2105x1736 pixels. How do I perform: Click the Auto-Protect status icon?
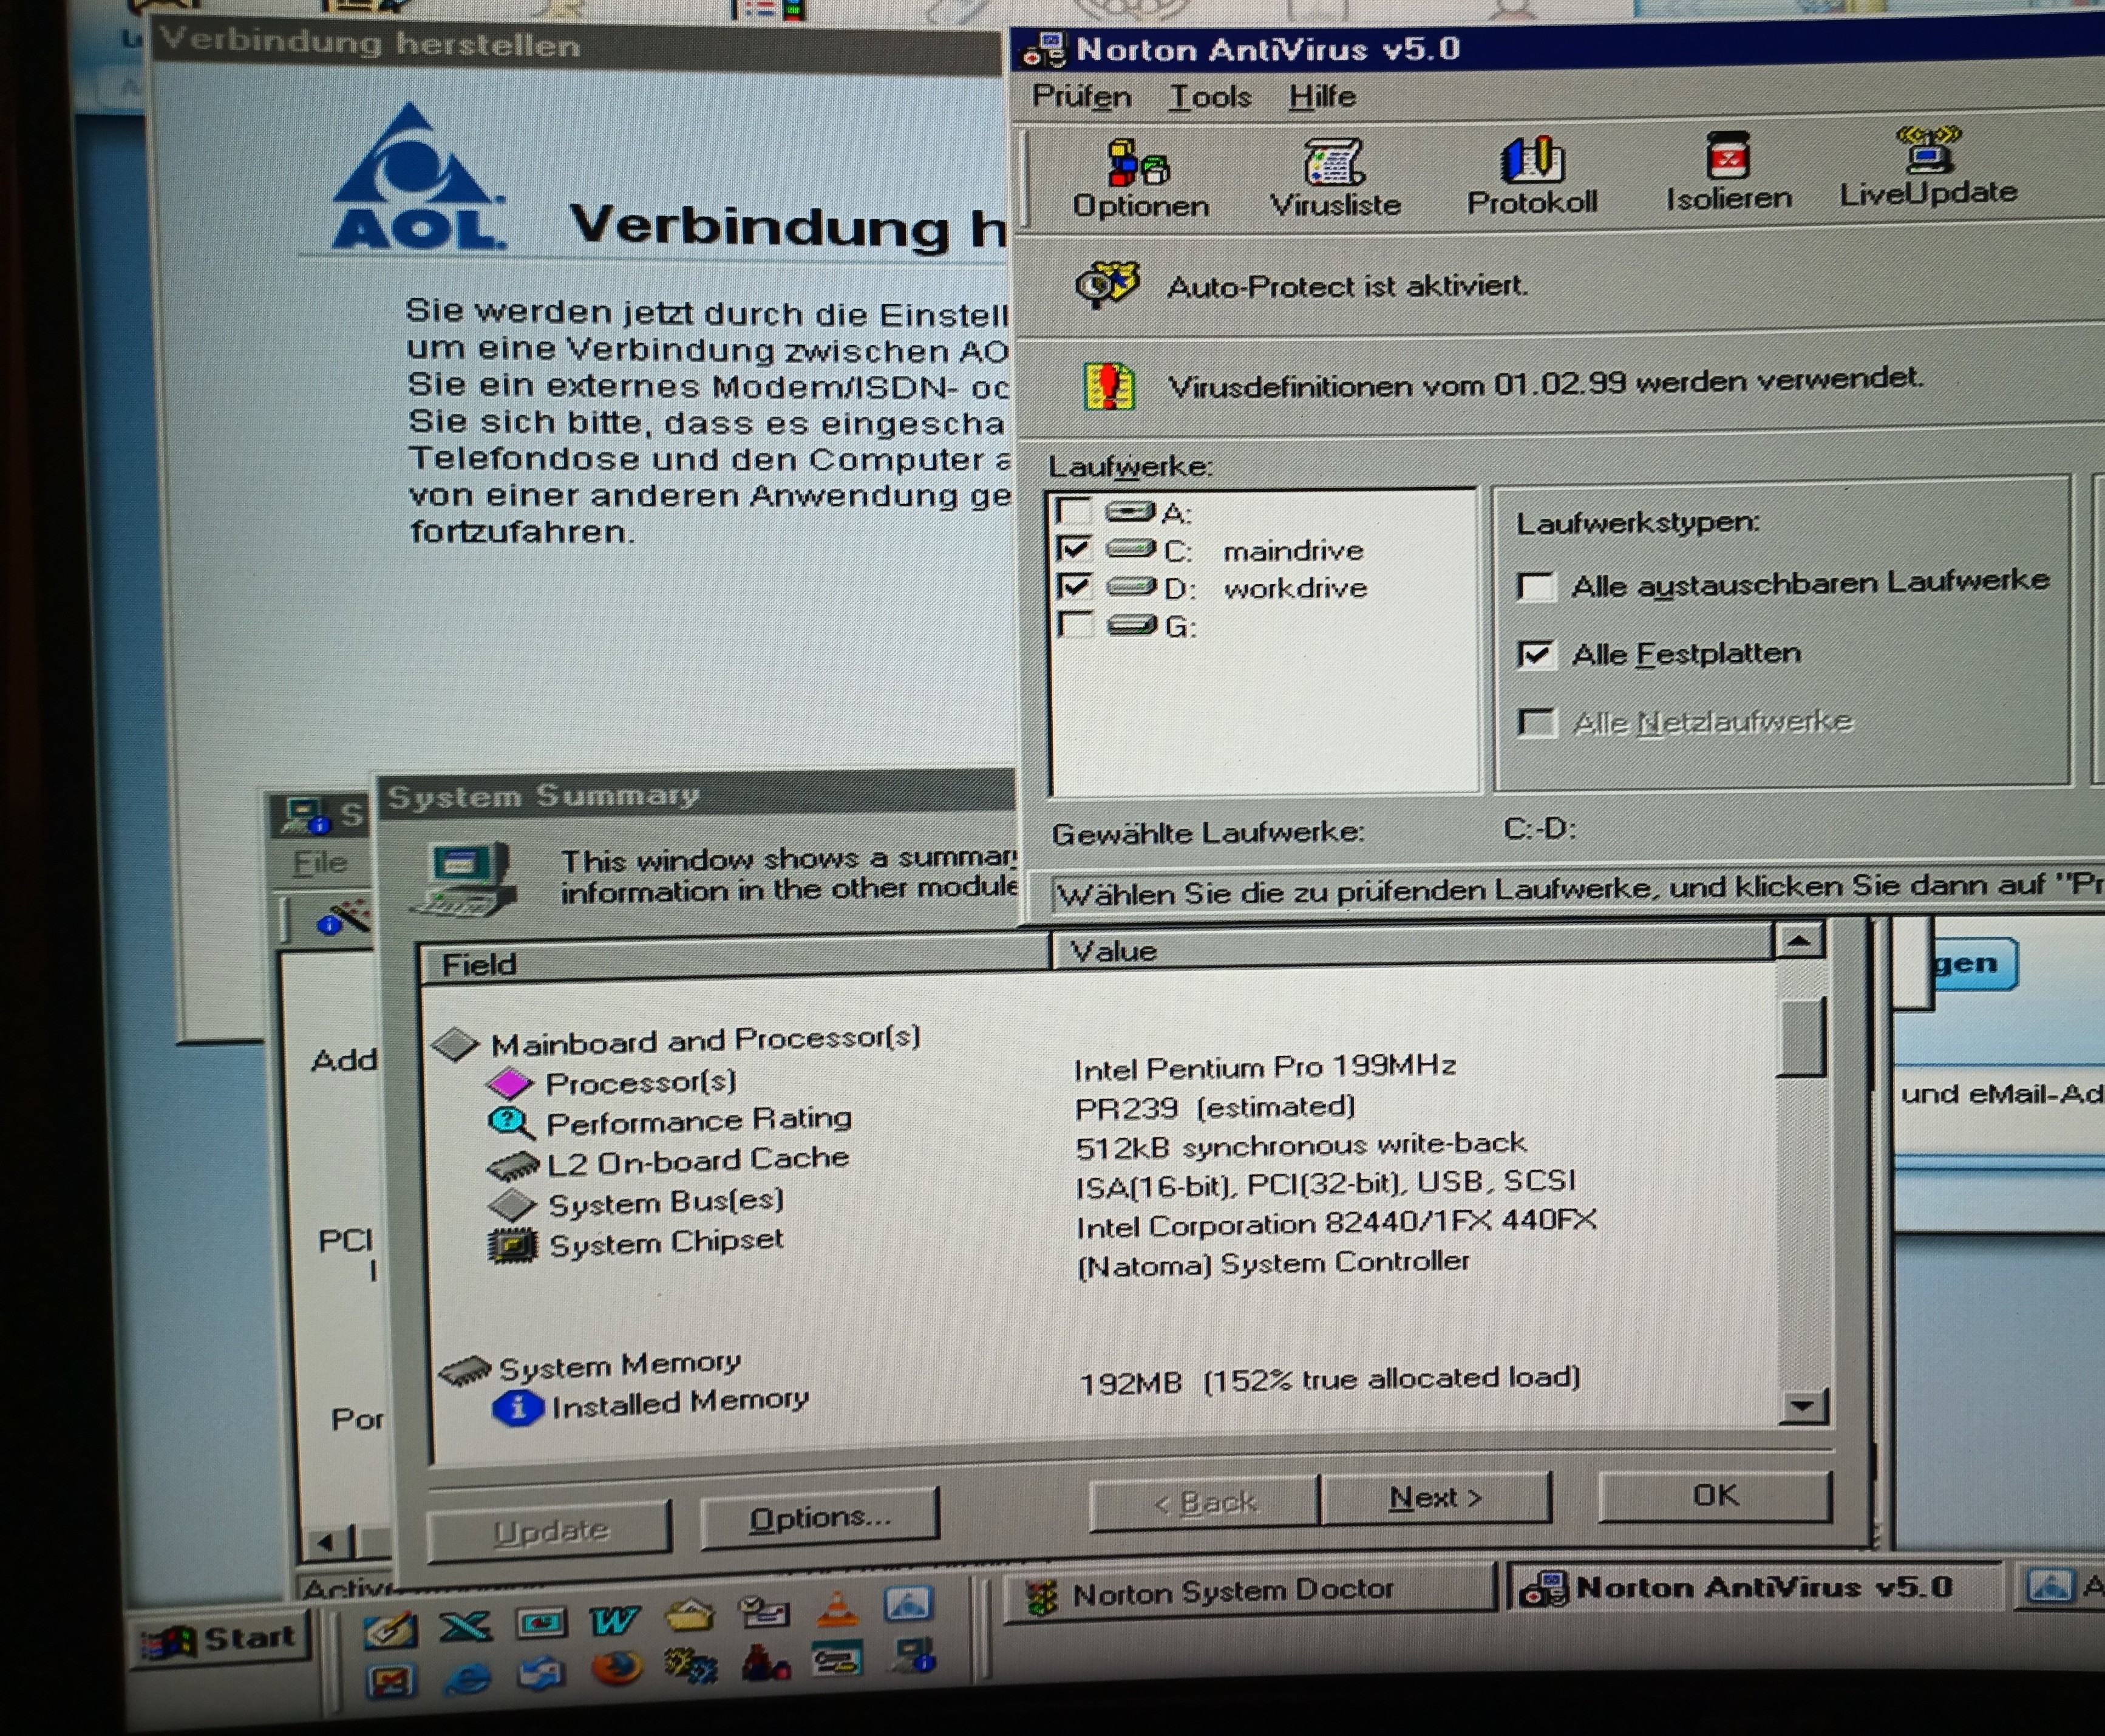(1107, 285)
